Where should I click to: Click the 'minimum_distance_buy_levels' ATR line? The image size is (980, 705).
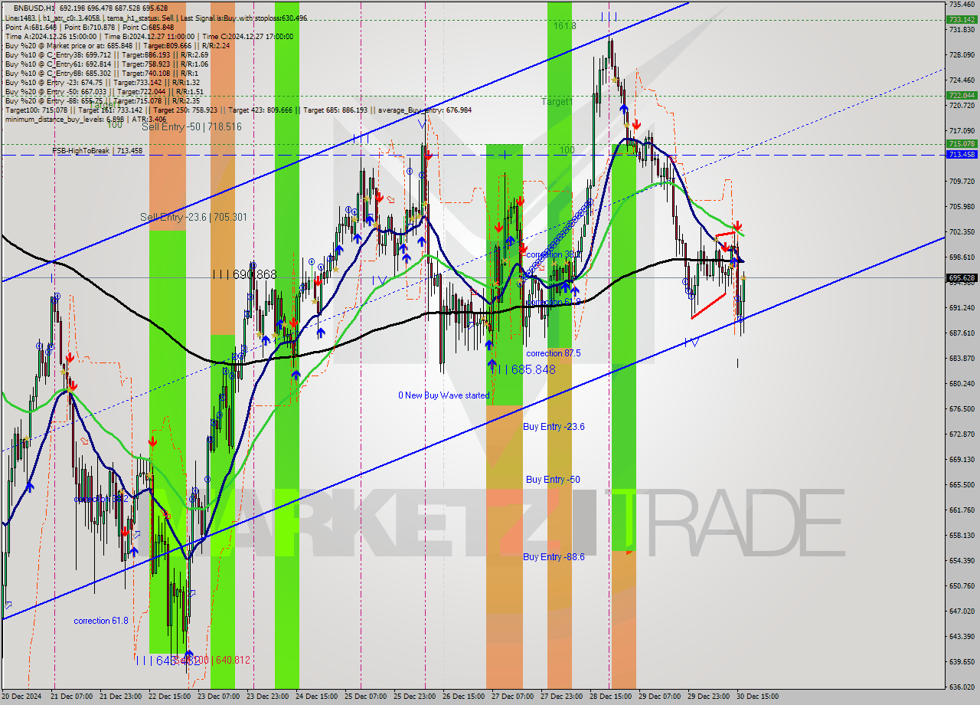[x=86, y=119]
